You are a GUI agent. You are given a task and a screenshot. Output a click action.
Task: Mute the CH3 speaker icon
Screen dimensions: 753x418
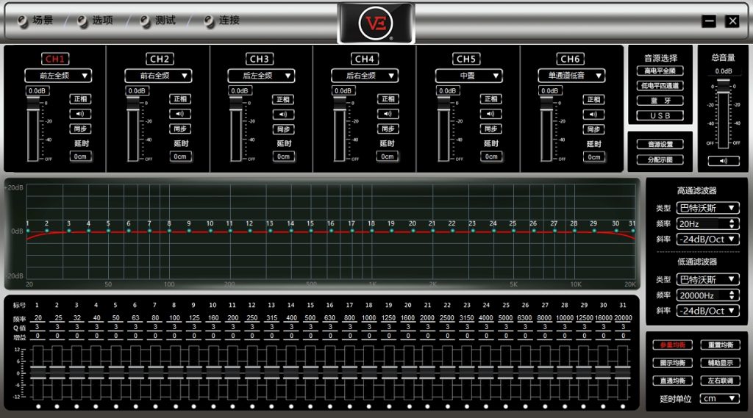click(283, 114)
